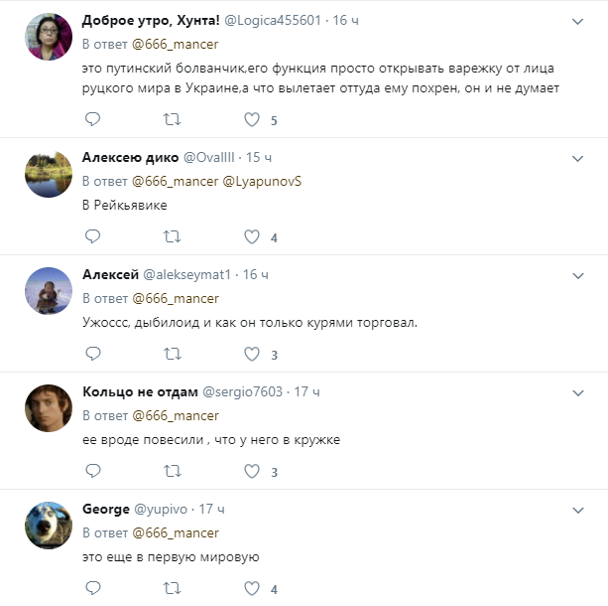The height and width of the screenshot is (606, 608).
Task: Like the tweet by Logica455601
Action: tap(252, 119)
